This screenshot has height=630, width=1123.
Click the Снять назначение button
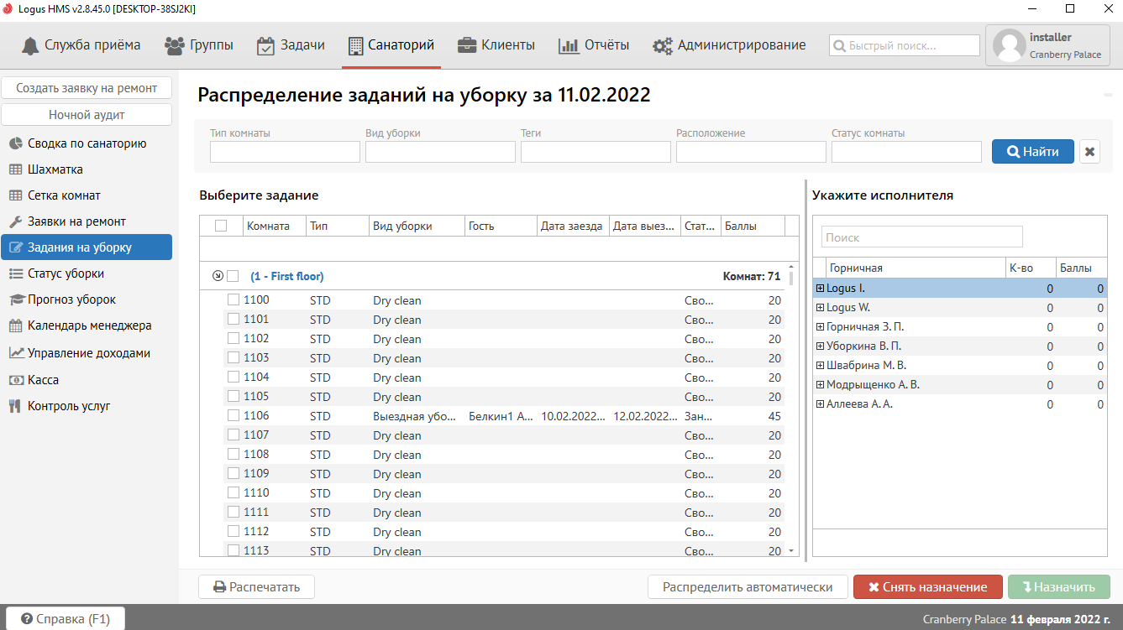[927, 587]
